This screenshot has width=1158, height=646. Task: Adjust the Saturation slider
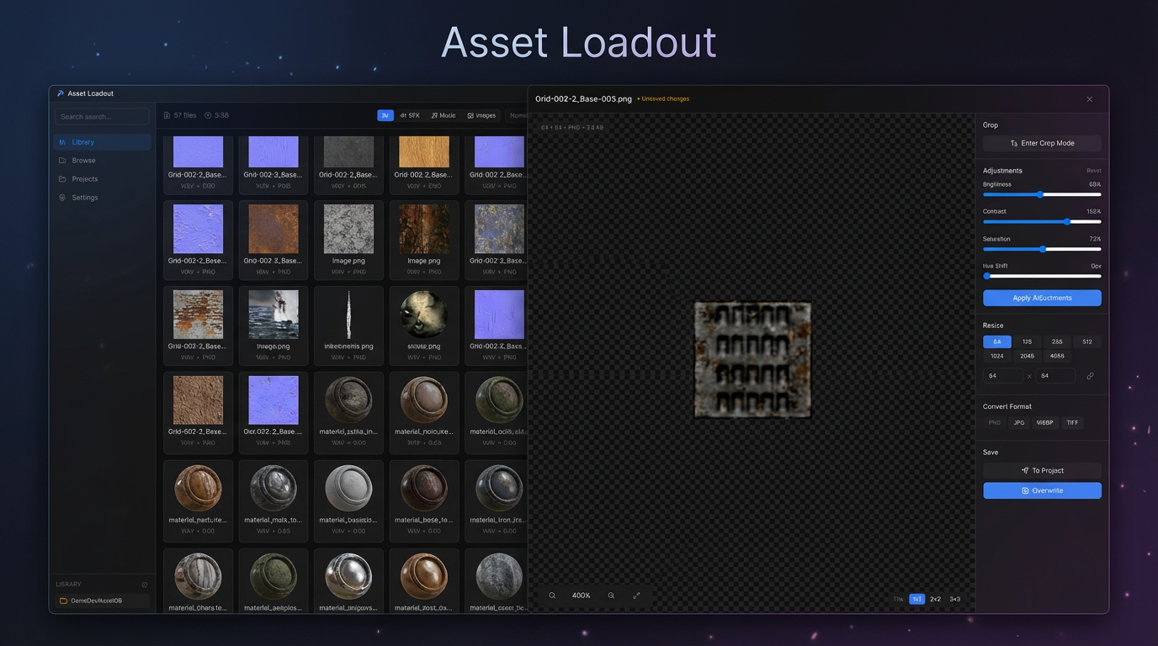click(x=1042, y=249)
